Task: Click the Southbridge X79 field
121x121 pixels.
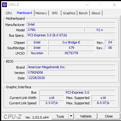Action: tap(71, 48)
